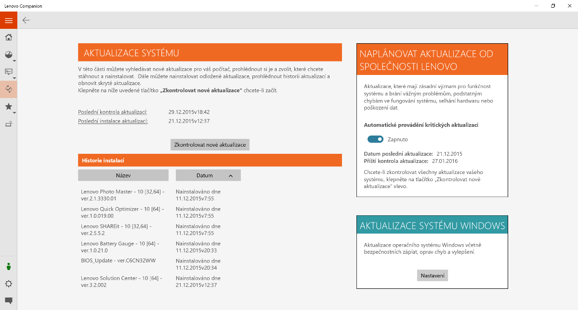Select the system update sidebar icon
The width and height of the screenshot is (578, 310).
coord(8,89)
